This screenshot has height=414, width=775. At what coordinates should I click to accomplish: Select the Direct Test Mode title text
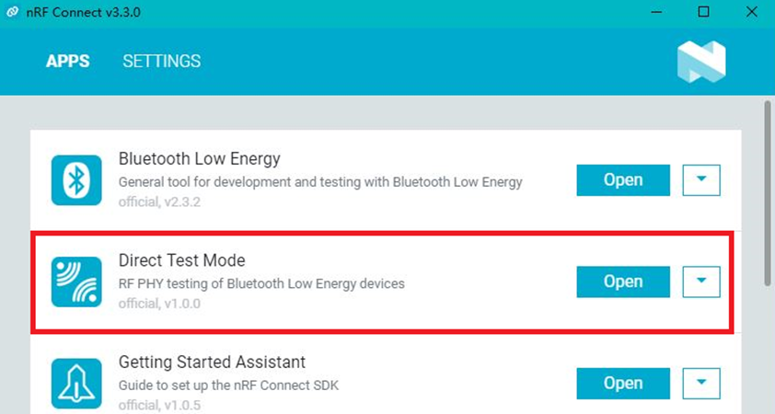pos(182,260)
